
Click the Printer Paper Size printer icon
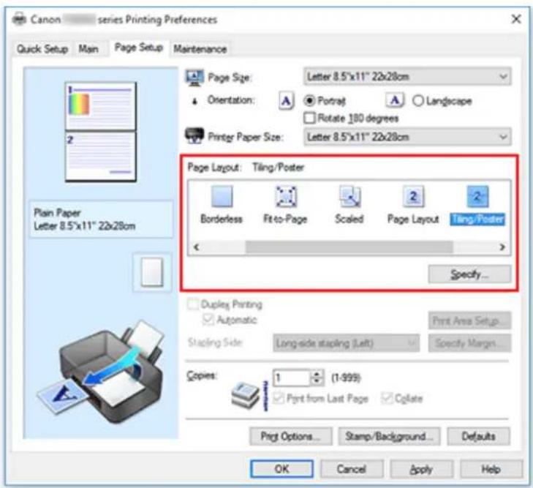[x=194, y=136]
